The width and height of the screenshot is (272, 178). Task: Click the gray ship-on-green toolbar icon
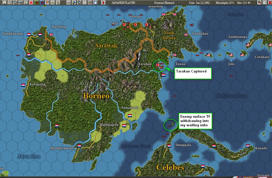click(x=69, y=3)
